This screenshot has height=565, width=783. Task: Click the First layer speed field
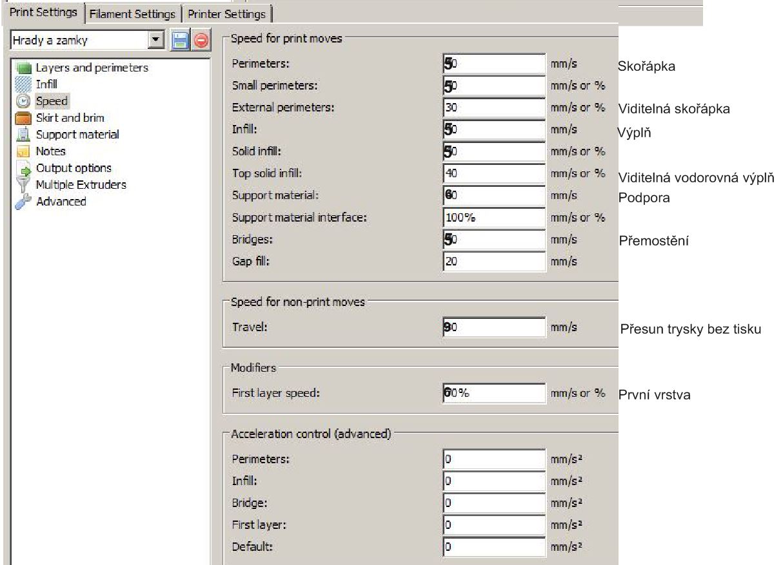click(495, 394)
